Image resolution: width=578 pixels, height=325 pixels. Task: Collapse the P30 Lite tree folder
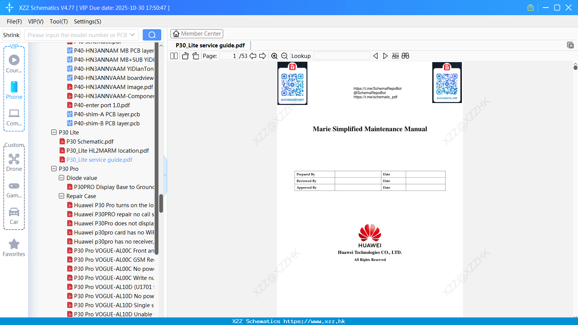(x=54, y=132)
